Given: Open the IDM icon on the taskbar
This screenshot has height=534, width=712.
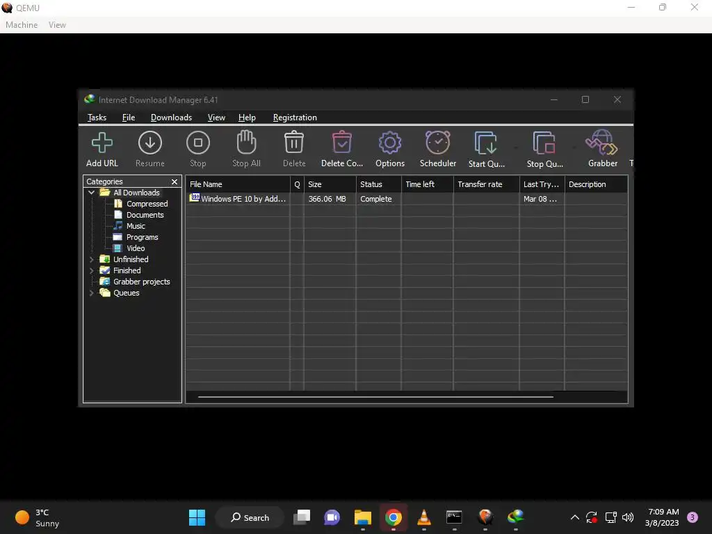Looking at the screenshot, I should (515, 517).
